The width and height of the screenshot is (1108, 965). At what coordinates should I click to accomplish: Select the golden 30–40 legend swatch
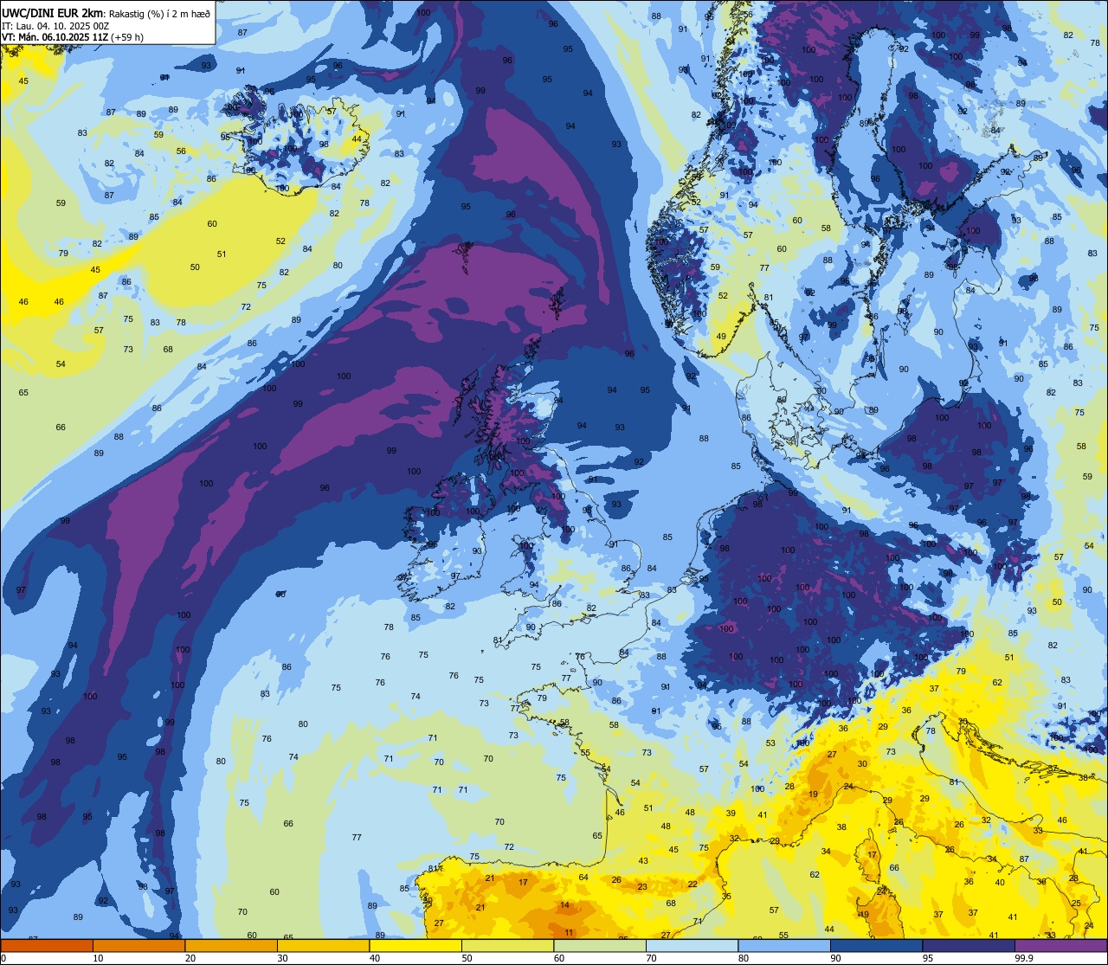pyautogui.click(x=323, y=945)
